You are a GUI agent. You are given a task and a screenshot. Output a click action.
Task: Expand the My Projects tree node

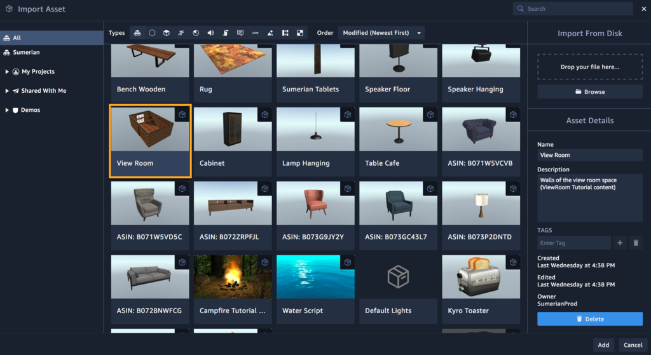click(6, 72)
